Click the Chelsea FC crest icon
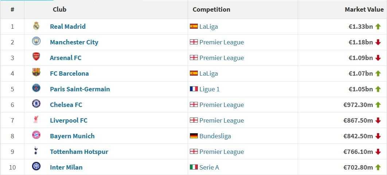Viewport: 387px width, 175px height. point(36,104)
